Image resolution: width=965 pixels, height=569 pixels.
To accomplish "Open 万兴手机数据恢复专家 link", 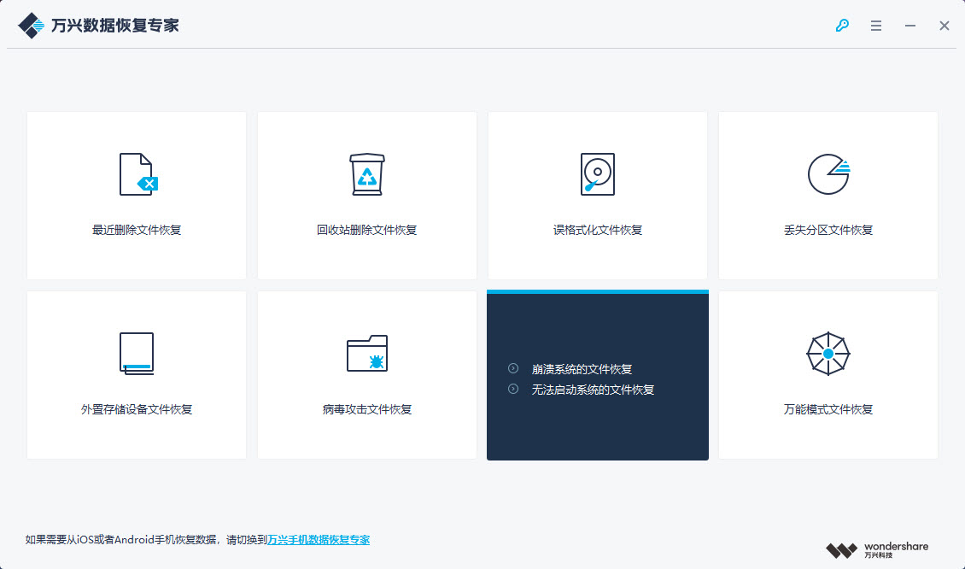I will pyautogui.click(x=319, y=539).
